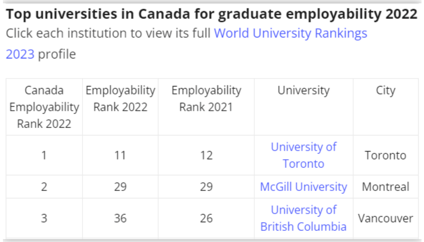Screen dimensions: 424x242
Task: Open University of Toronto profile link
Action: (303, 155)
